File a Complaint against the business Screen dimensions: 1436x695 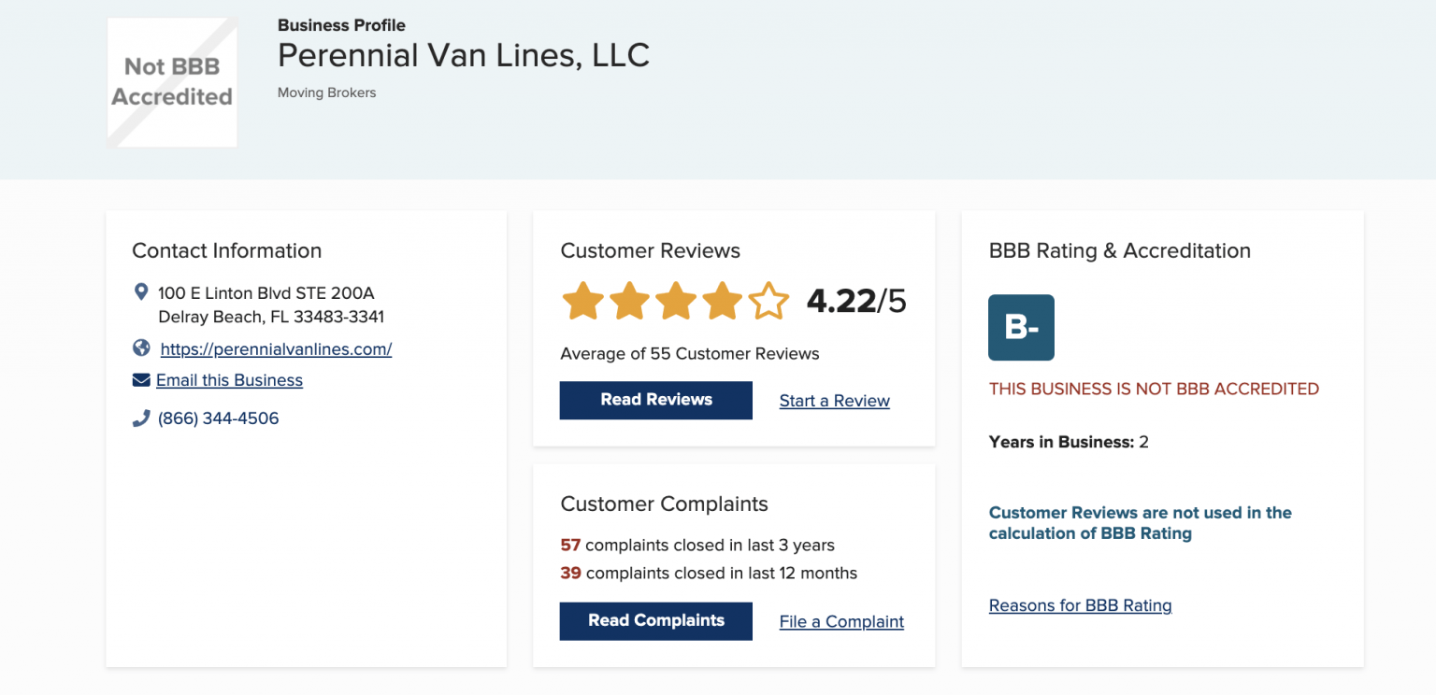840,621
